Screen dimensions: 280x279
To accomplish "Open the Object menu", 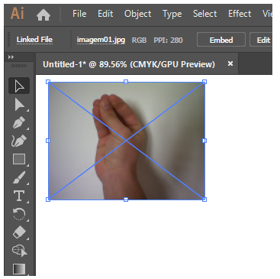I will click(x=137, y=14).
